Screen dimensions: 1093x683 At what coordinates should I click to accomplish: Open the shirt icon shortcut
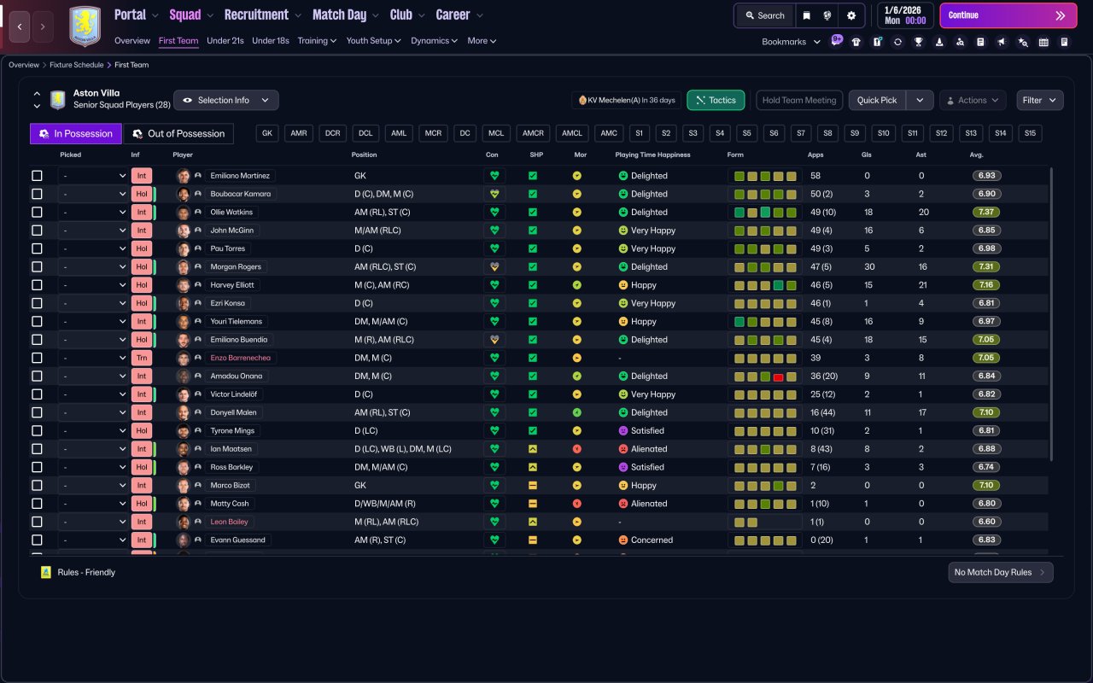click(x=856, y=42)
